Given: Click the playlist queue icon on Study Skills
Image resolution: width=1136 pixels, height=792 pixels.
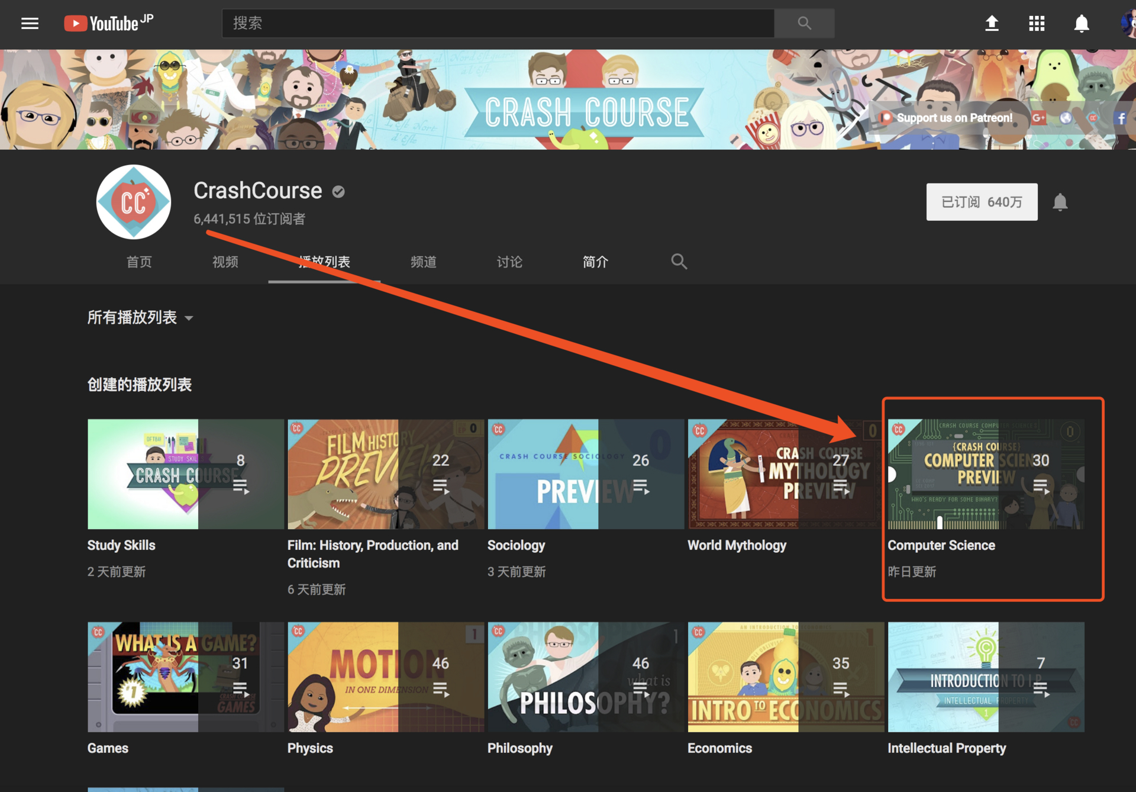Looking at the screenshot, I should click(241, 487).
